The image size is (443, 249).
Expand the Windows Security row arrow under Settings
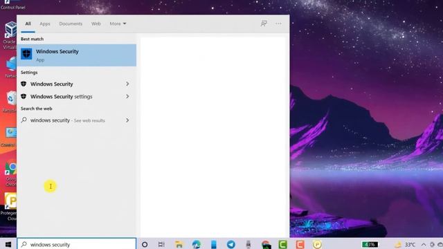tap(127, 84)
